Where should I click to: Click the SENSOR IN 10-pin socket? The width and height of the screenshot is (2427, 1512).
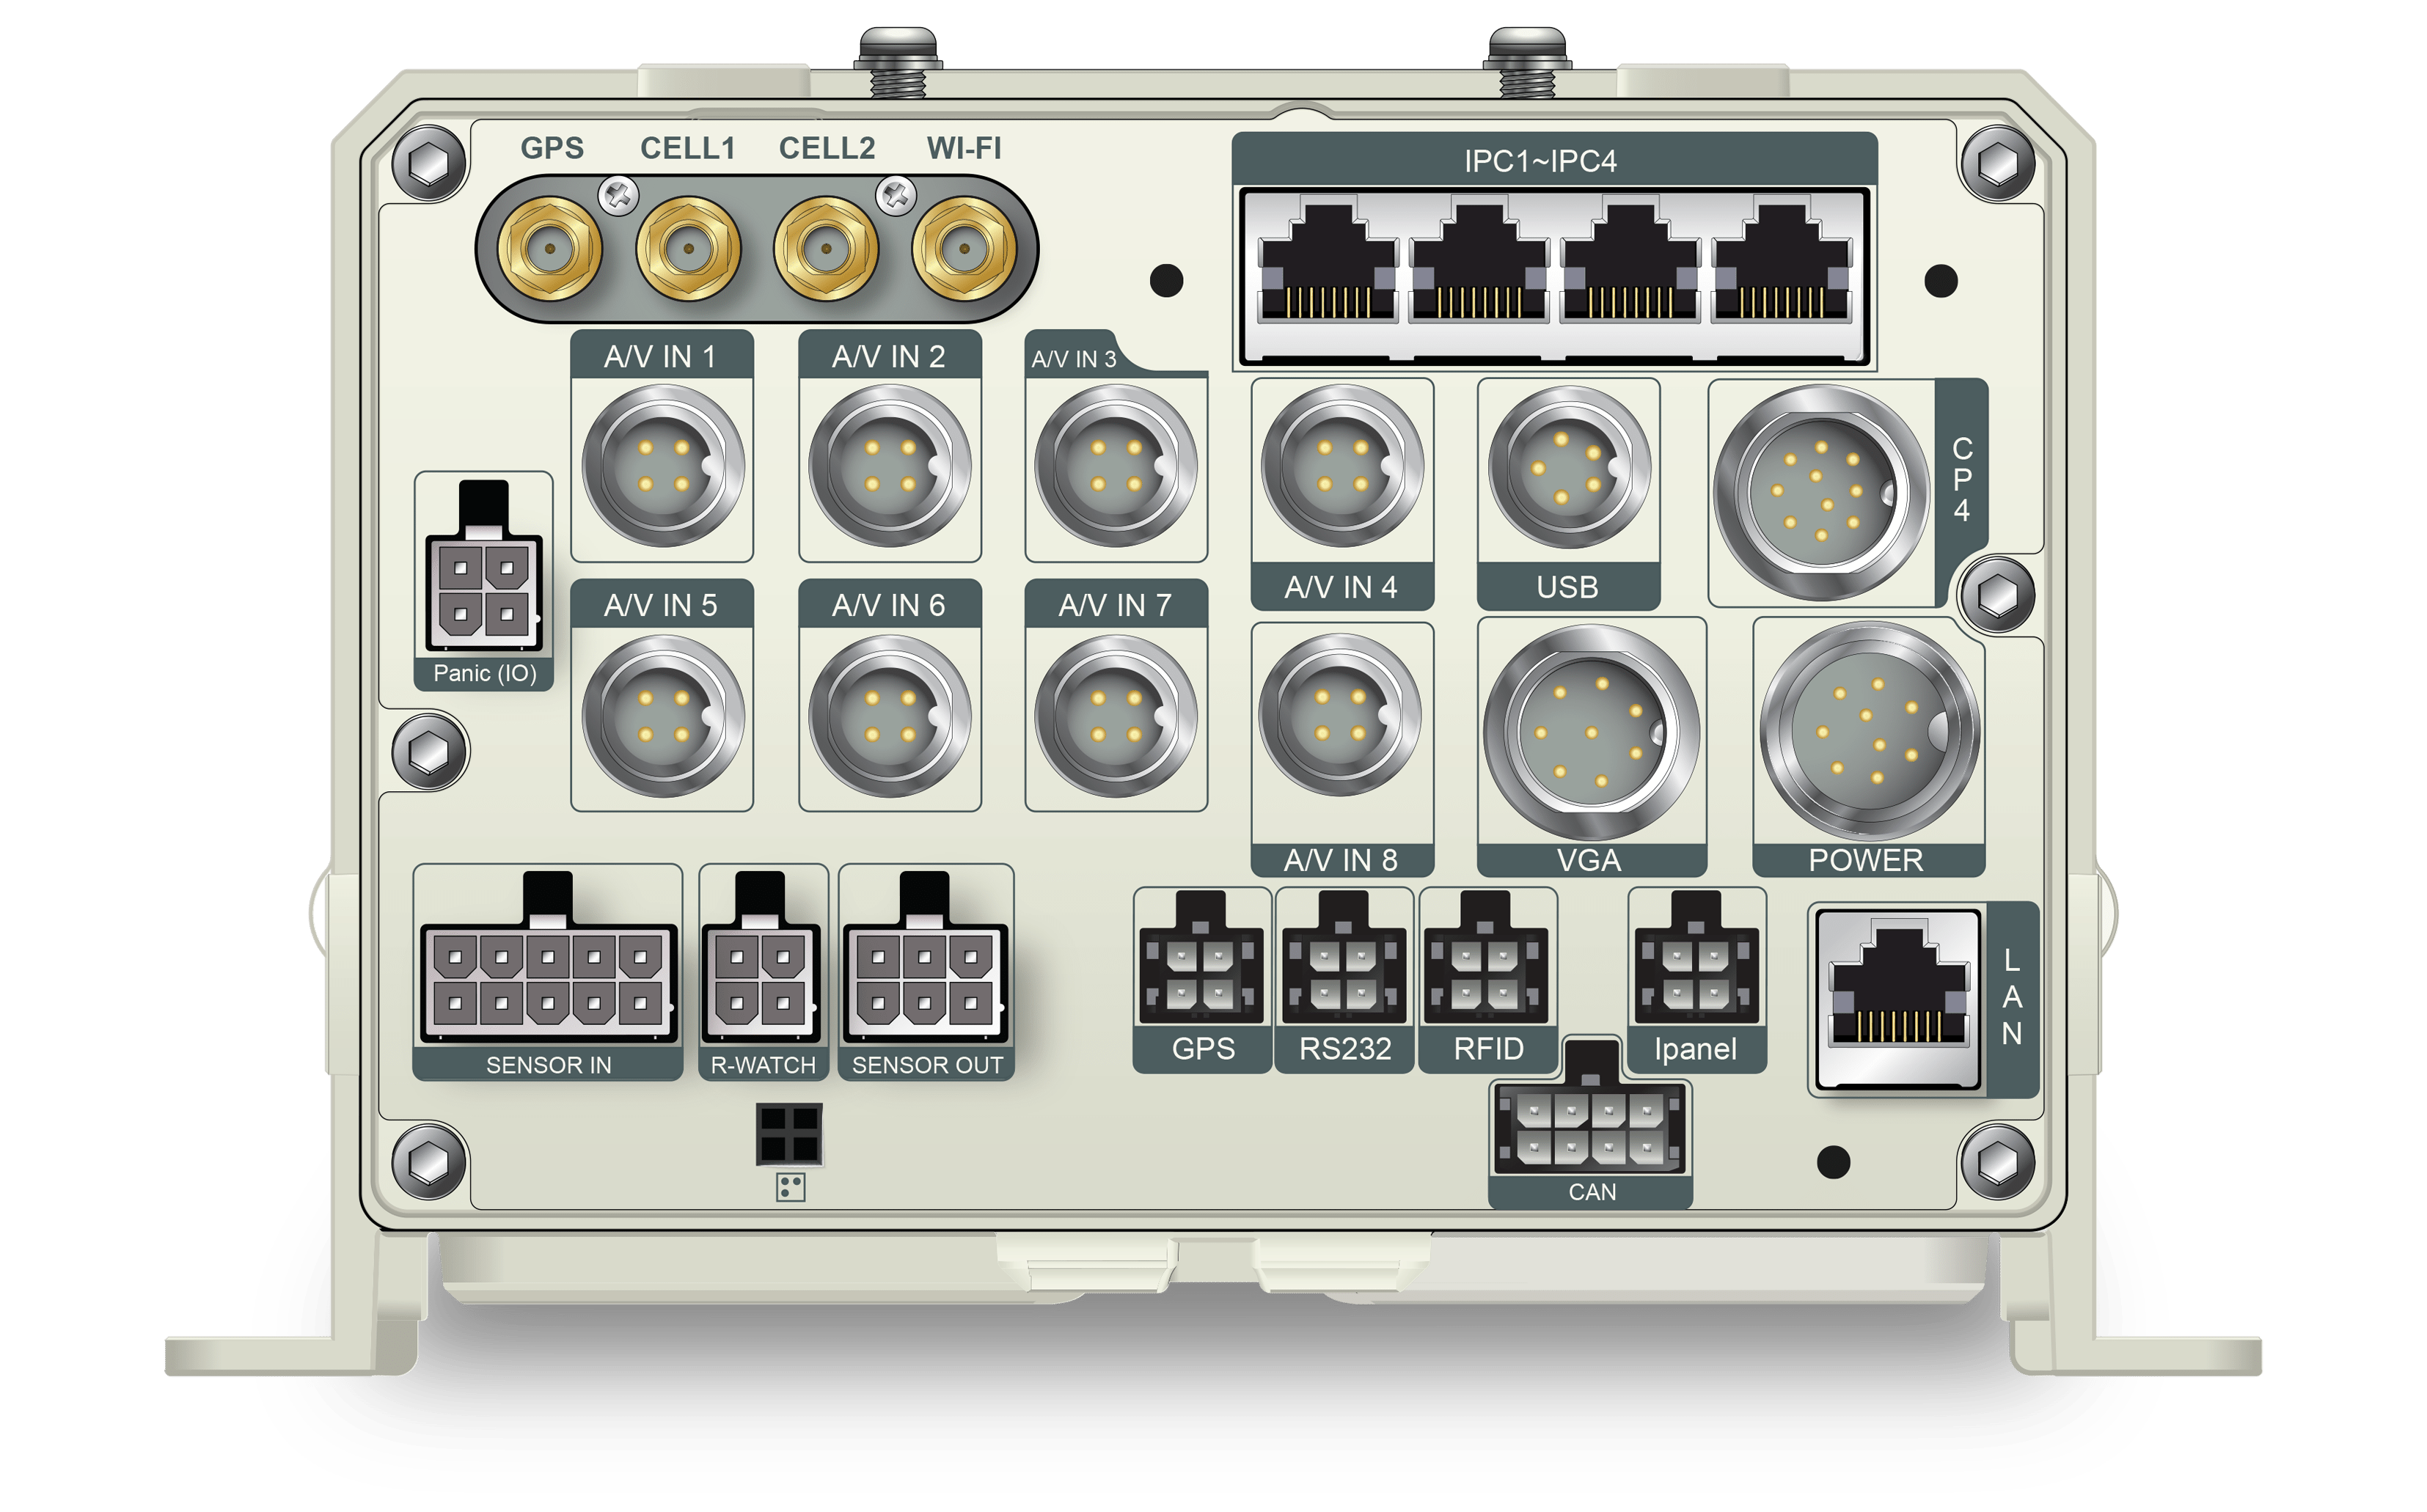coord(548,958)
